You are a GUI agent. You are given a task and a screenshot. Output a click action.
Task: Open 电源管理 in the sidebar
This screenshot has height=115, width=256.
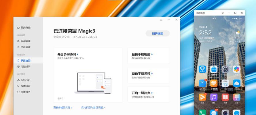coord(24,47)
